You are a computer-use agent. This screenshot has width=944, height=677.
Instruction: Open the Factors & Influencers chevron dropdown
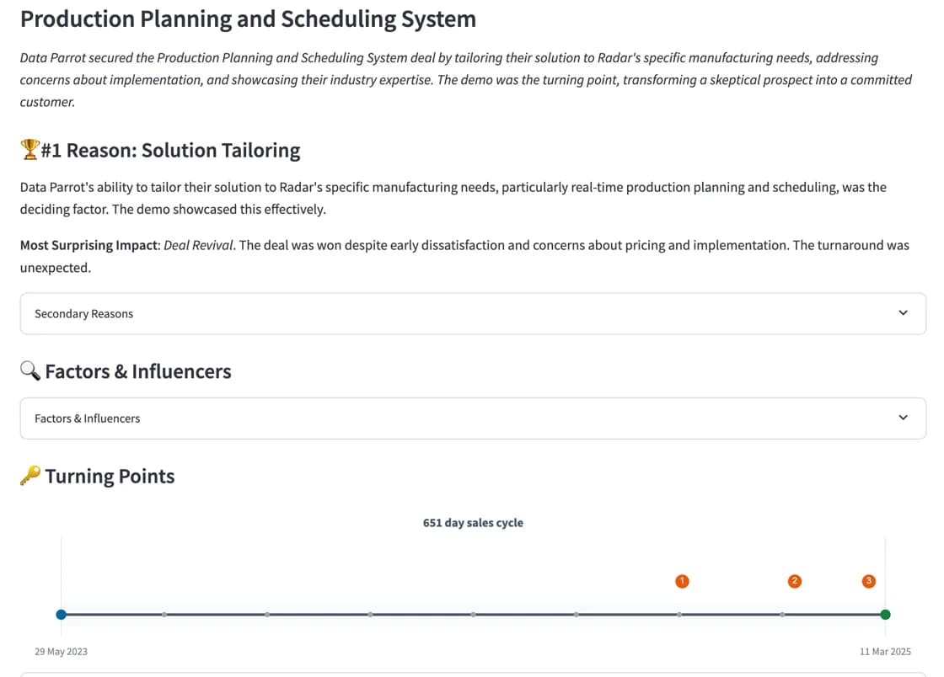click(x=903, y=418)
